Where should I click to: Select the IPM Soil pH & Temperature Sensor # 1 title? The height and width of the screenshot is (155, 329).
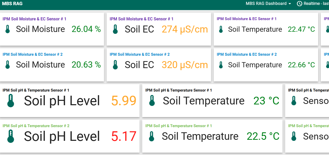[36, 90]
